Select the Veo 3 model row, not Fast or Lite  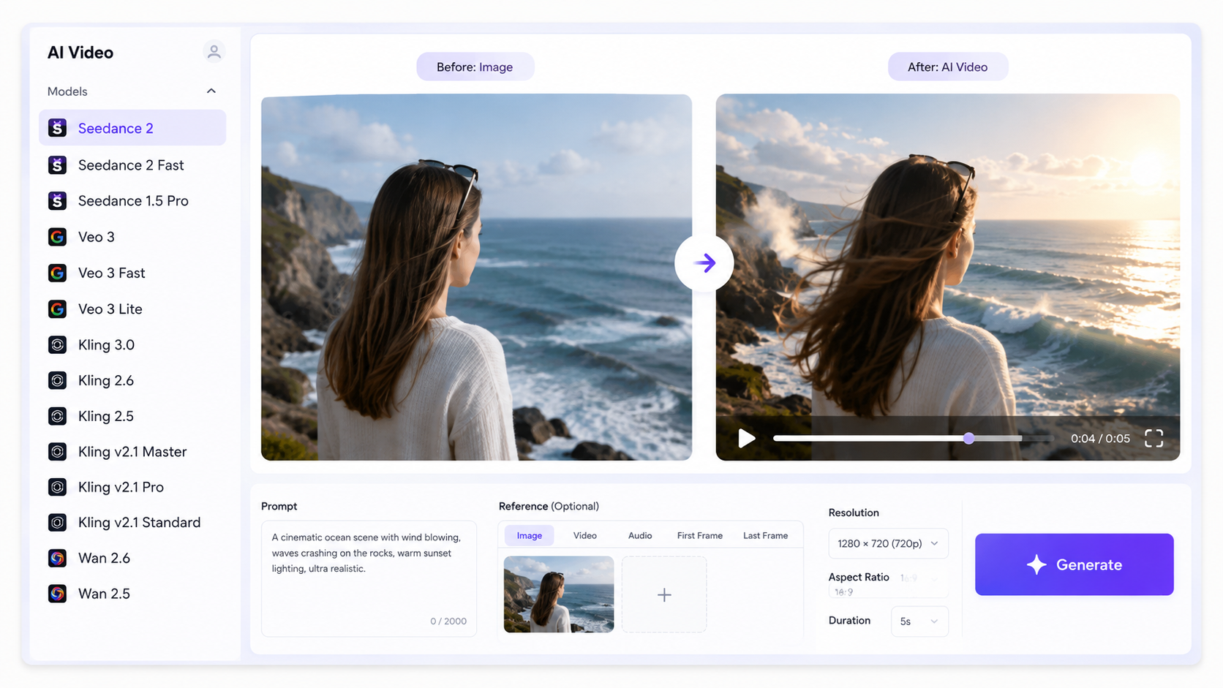[132, 237]
